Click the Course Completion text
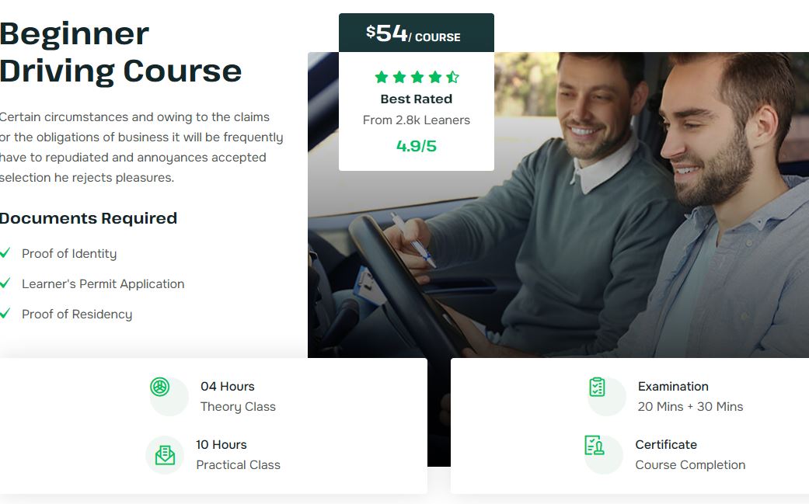The image size is (809, 504). pyautogui.click(x=690, y=465)
